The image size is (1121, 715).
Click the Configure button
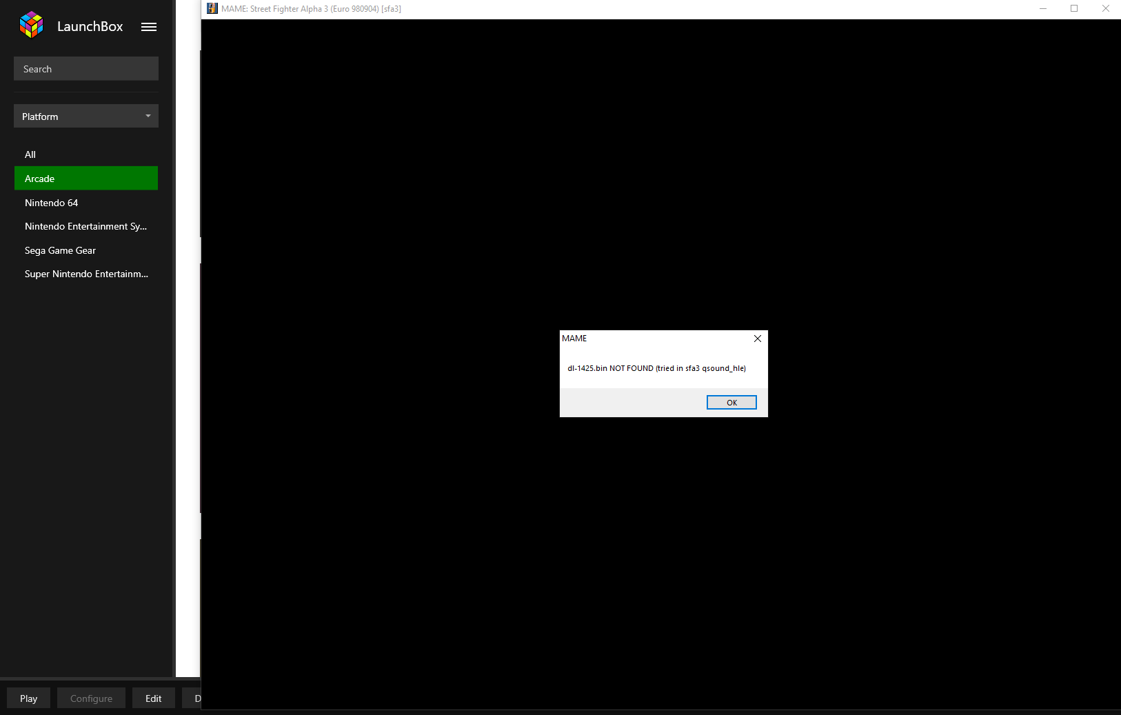pyautogui.click(x=91, y=698)
